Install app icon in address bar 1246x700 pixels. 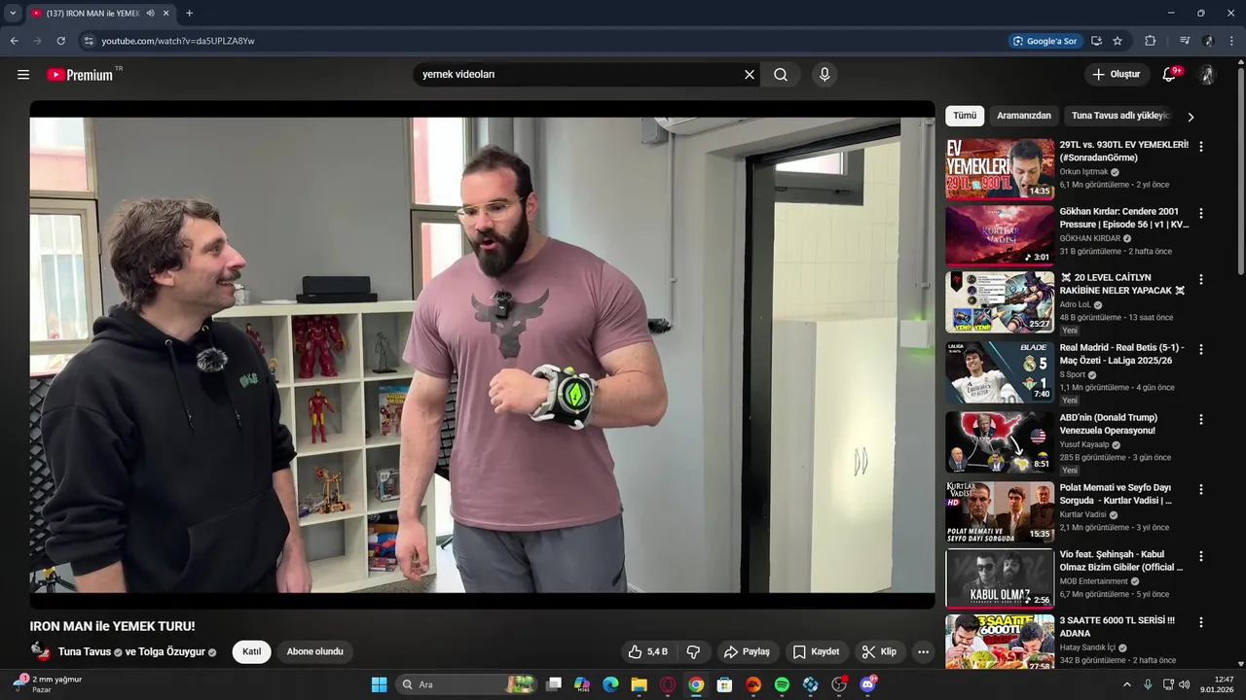point(1096,41)
